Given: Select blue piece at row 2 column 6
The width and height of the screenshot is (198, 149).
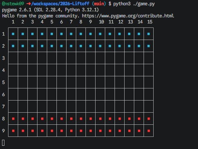Looking at the screenshot, I should point(61,46).
